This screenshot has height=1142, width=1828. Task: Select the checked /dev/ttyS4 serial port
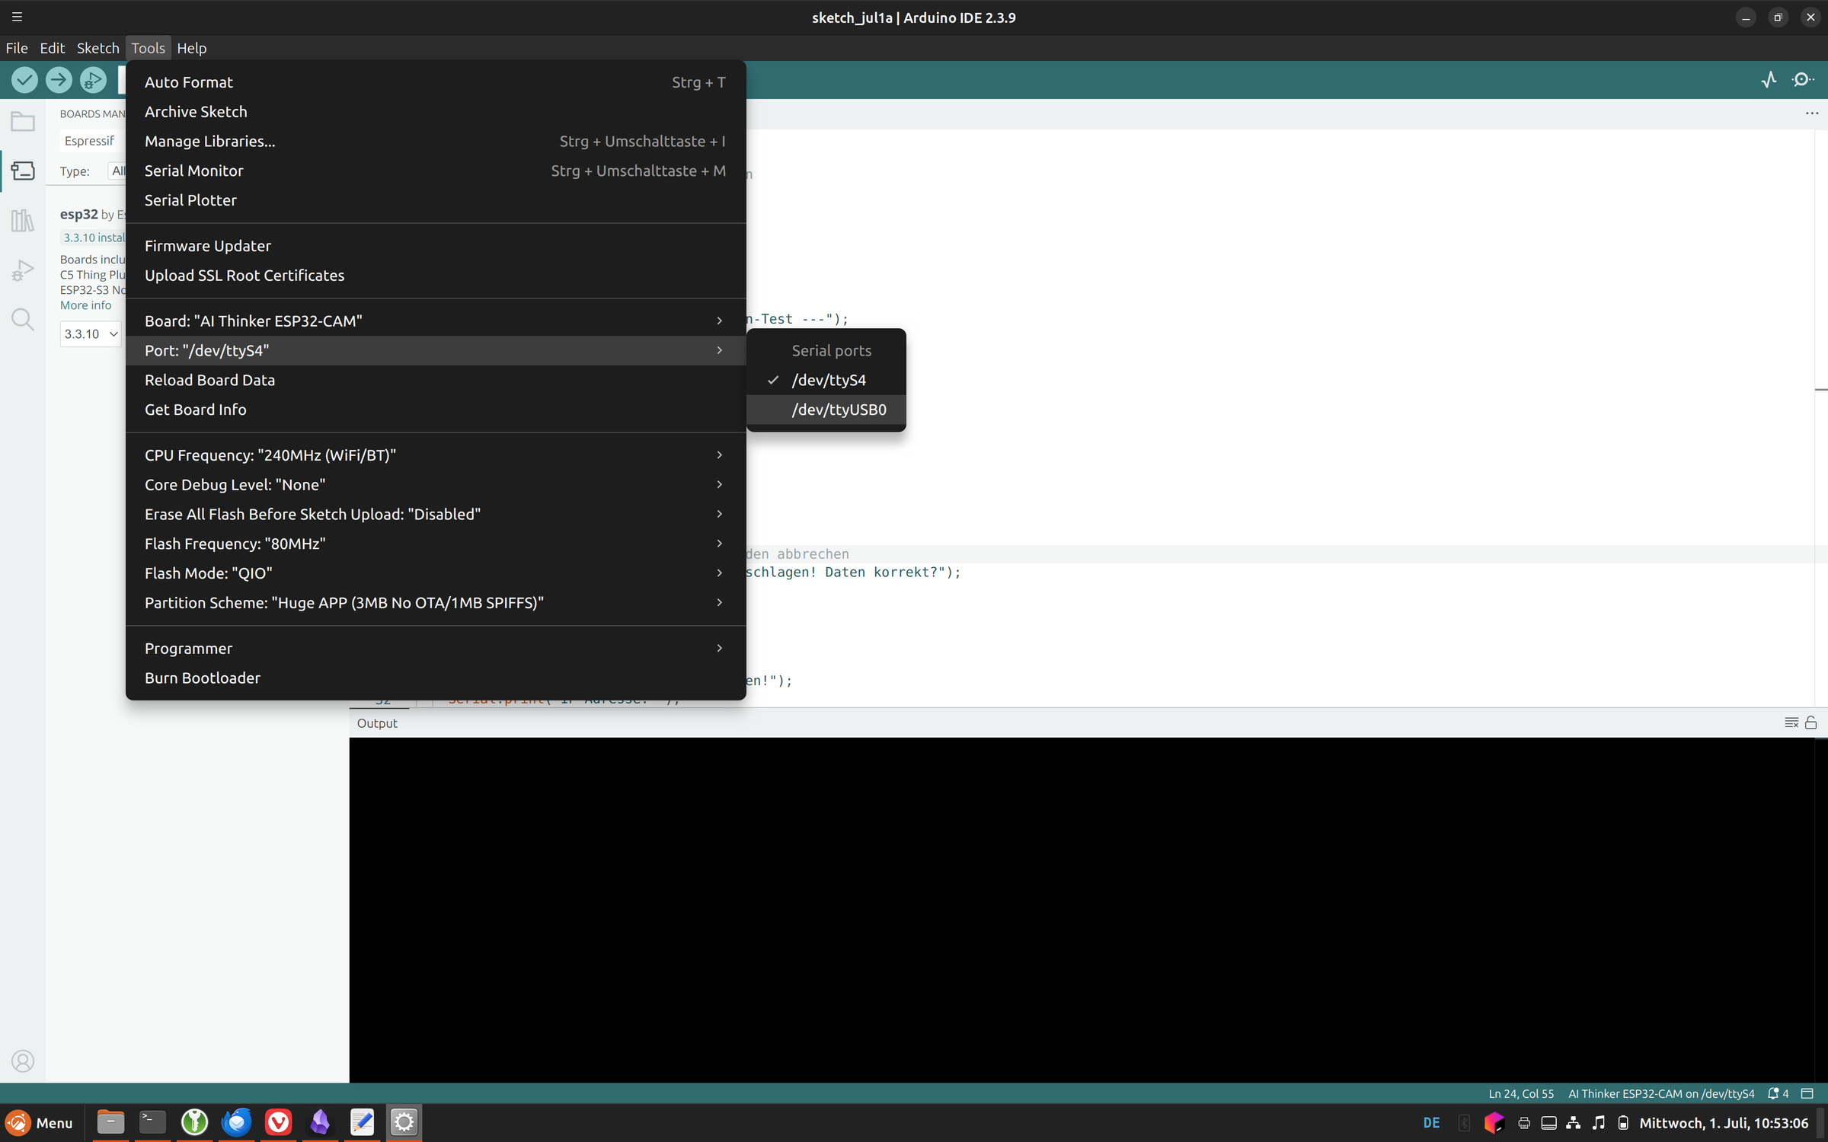click(x=826, y=380)
